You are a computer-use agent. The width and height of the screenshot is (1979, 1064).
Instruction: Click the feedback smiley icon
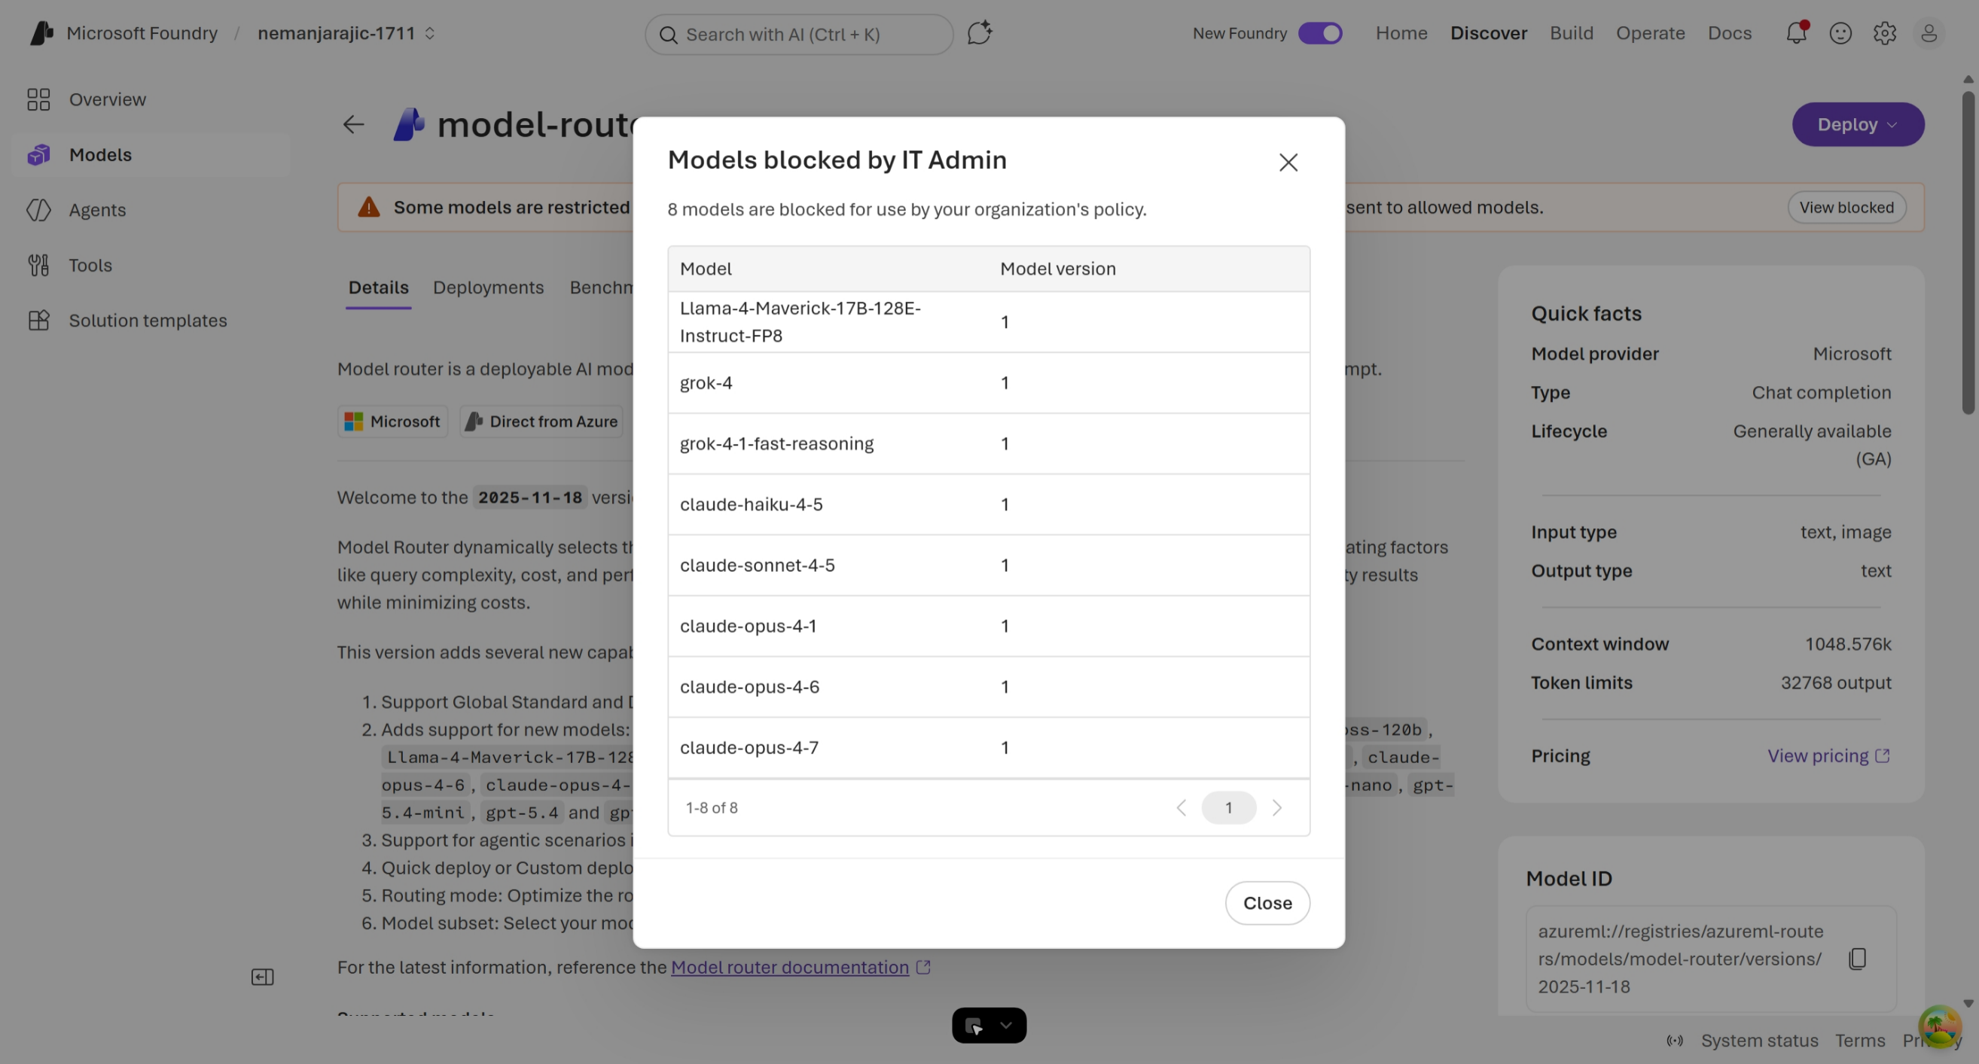[x=1840, y=33]
